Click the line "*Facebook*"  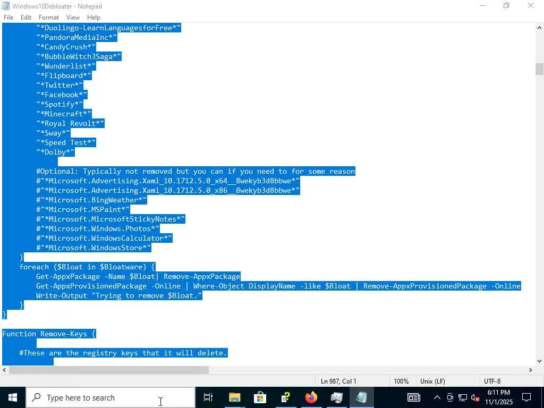pos(62,95)
